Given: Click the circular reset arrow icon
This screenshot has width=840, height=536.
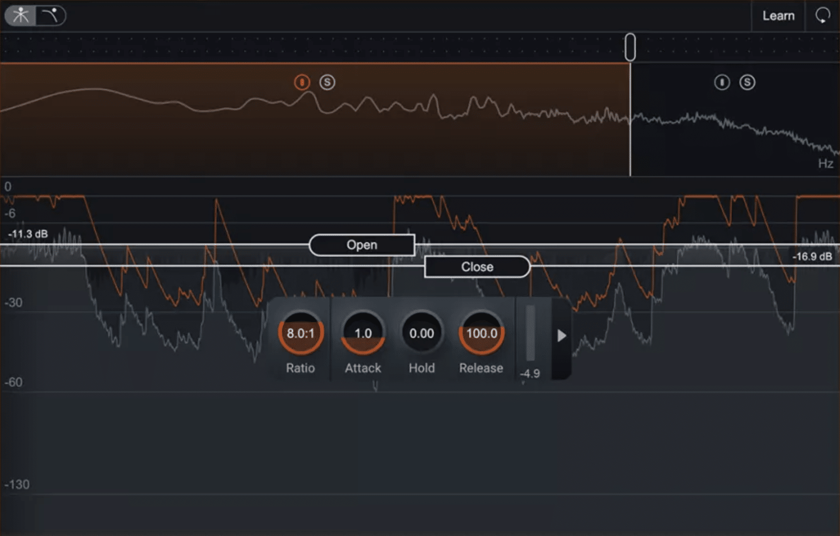Looking at the screenshot, I should coord(822,15).
